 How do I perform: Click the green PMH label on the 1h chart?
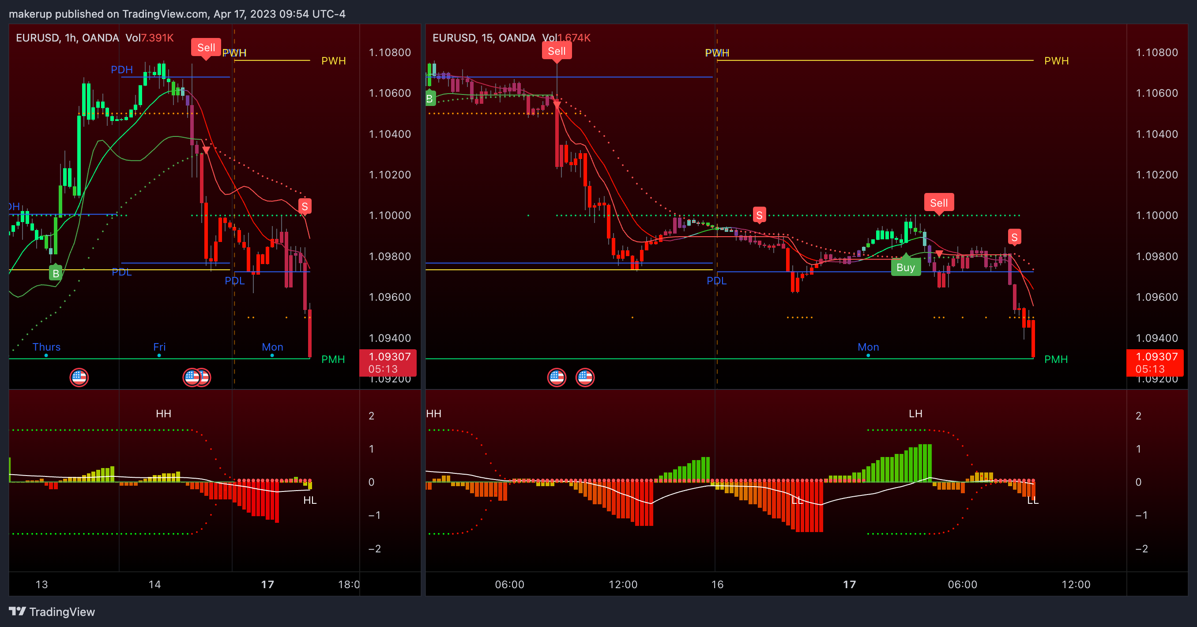pyautogui.click(x=333, y=359)
